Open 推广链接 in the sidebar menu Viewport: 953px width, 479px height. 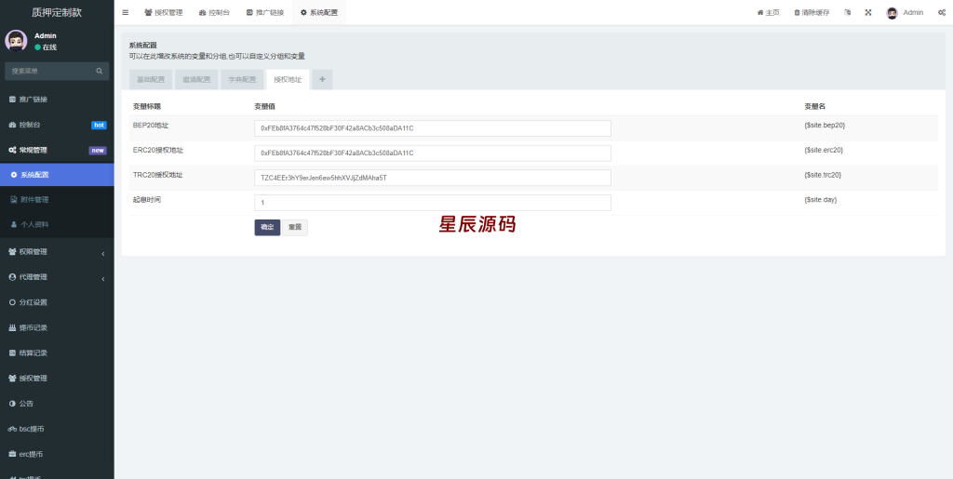click(57, 99)
